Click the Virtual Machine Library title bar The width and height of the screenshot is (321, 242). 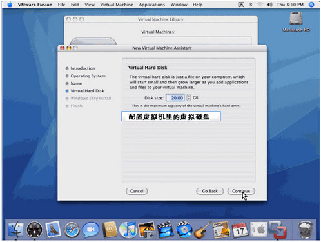[x=160, y=19]
